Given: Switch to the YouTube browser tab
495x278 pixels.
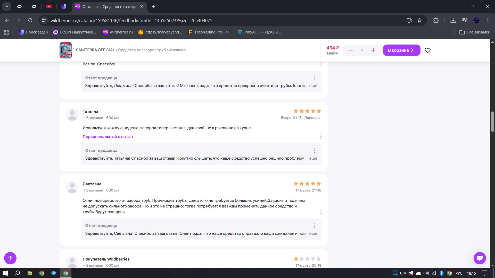Looking at the screenshot, I should point(49,6).
